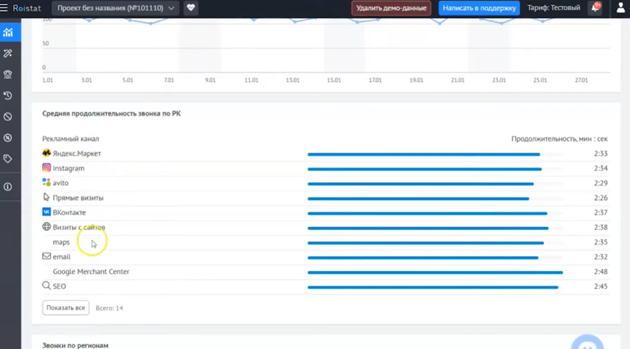The width and height of the screenshot is (630, 349).
Task: Click the Instagram channel icon
Action: (47, 167)
